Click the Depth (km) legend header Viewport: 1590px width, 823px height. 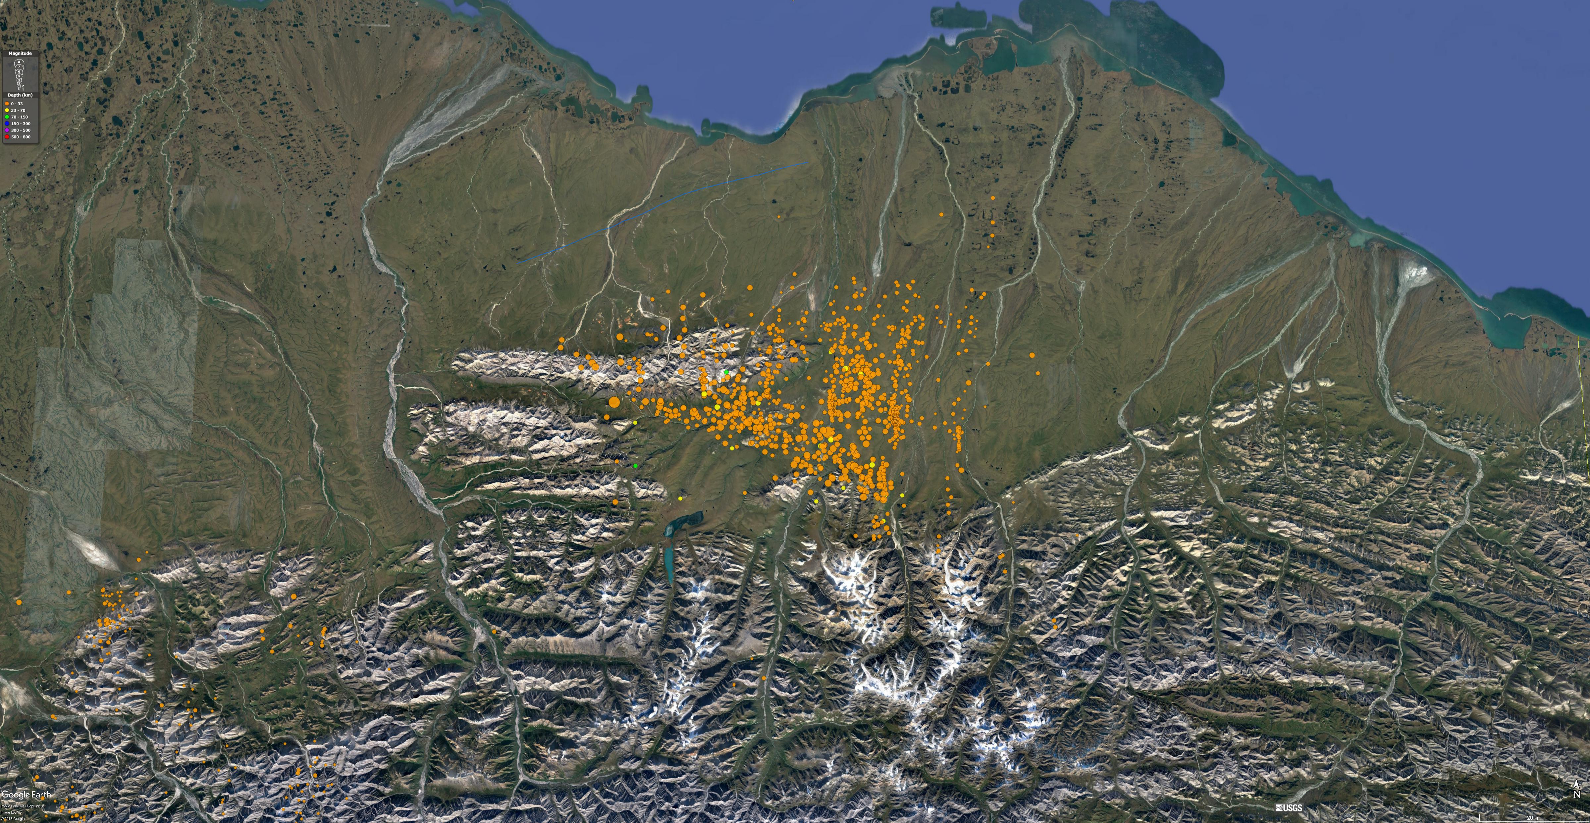(20, 95)
